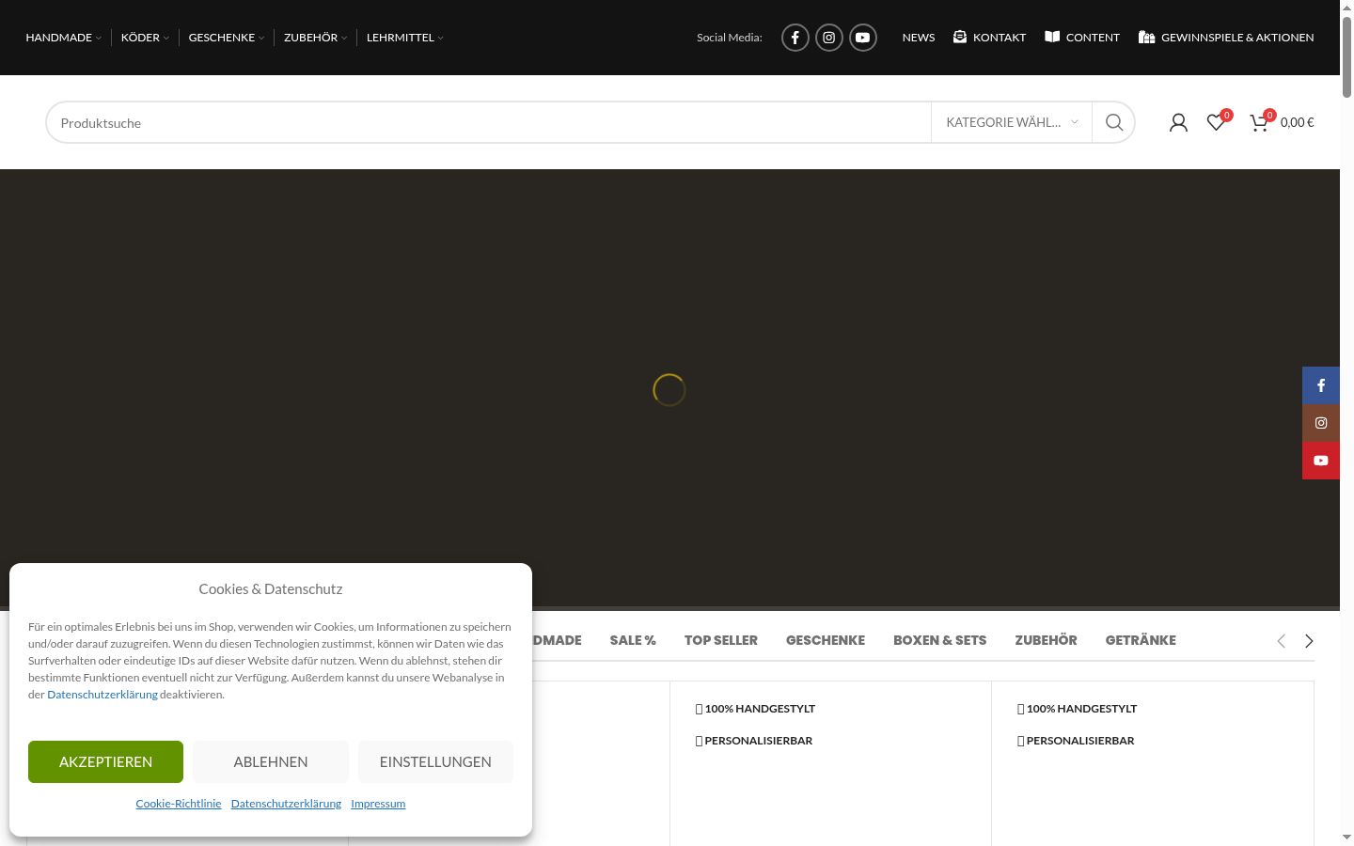
Task: Open the Cookie-Richtlinie link
Action: 179,804
